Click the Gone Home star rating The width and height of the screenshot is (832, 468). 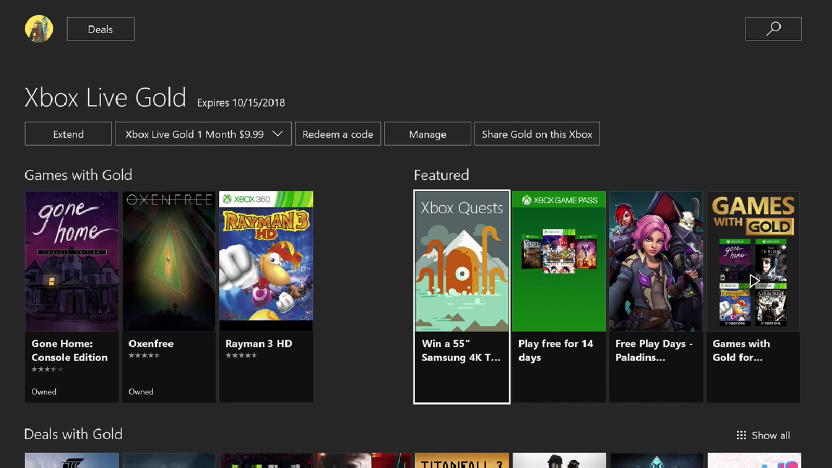tap(47, 369)
